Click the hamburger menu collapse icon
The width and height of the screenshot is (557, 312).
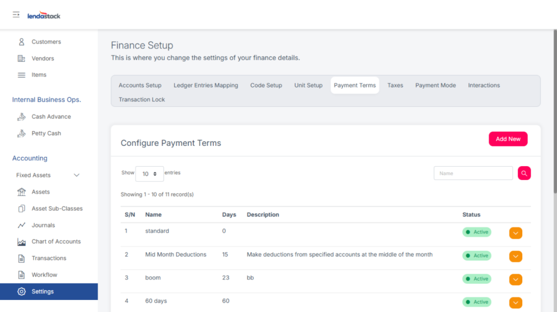click(x=16, y=15)
